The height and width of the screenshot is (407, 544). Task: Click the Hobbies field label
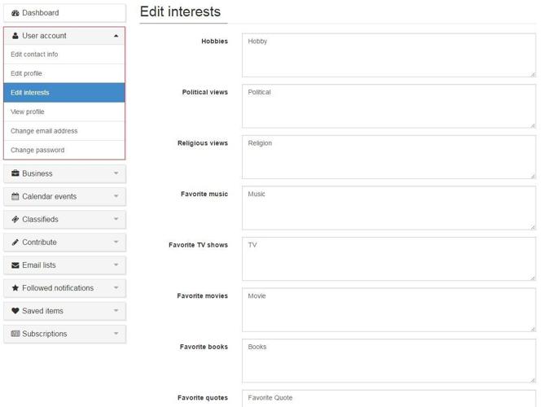(x=214, y=42)
